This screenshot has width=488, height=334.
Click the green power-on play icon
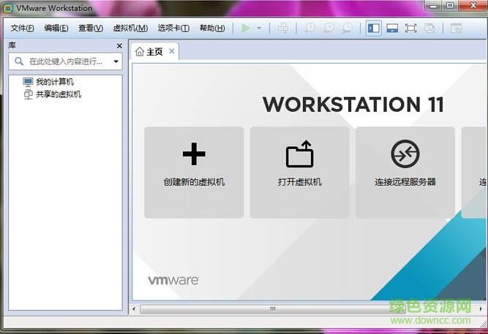pyautogui.click(x=246, y=29)
